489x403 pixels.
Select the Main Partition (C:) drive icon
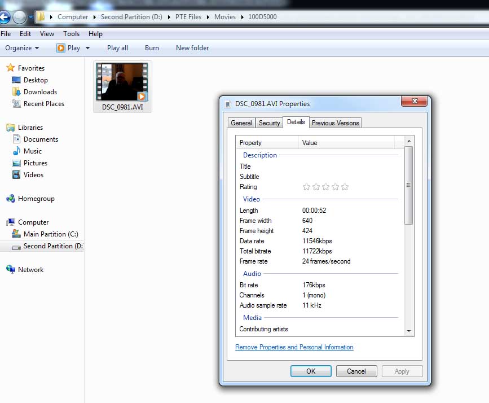pyautogui.click(x=16, y=234)
